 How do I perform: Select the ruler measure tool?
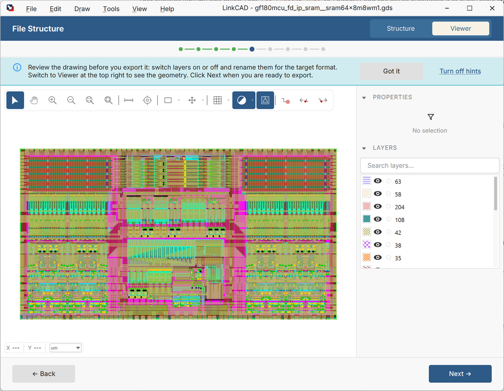[x=129, y=100]
